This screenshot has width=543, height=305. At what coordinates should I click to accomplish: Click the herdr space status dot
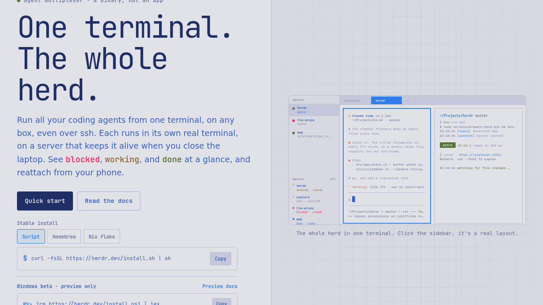294,108
